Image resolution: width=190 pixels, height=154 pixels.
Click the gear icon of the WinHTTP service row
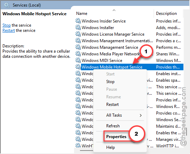(x=78, y=145)
